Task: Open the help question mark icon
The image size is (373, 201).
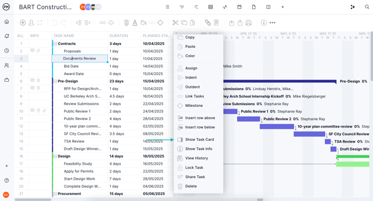Action: click(x=7, y=180)
